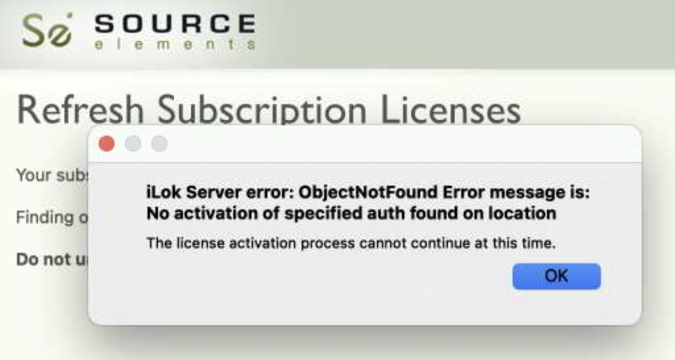Click the green Se logo emblem
Image resolution: width=675 pixels, height=360 pixels.
[47, 30]
